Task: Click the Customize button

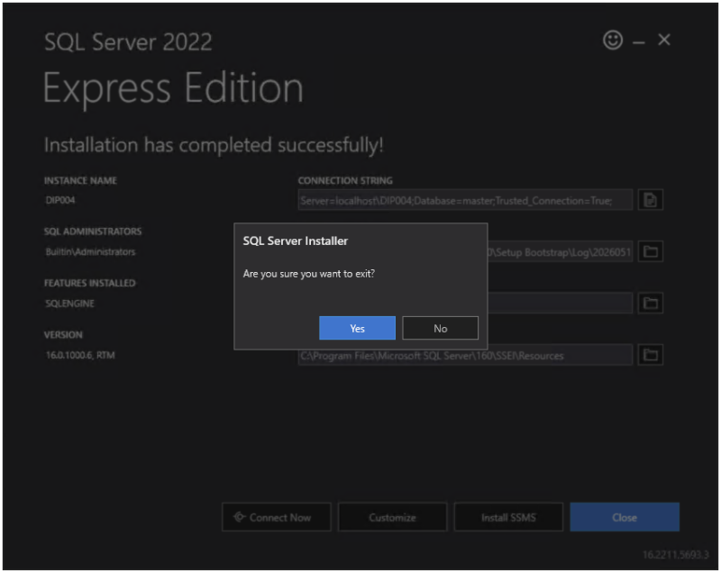Action: [392, 517]
